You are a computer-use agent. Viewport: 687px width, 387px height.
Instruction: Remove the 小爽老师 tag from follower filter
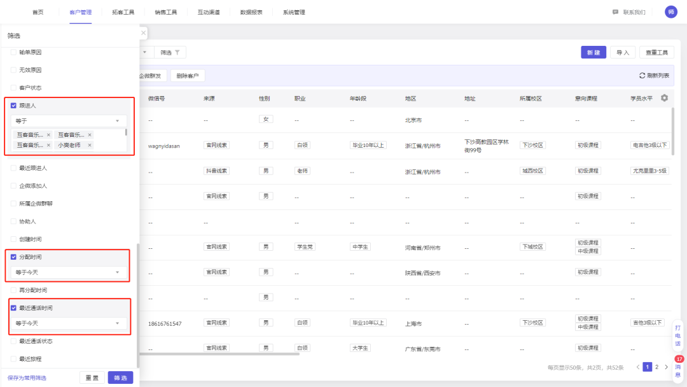point(90,145)
